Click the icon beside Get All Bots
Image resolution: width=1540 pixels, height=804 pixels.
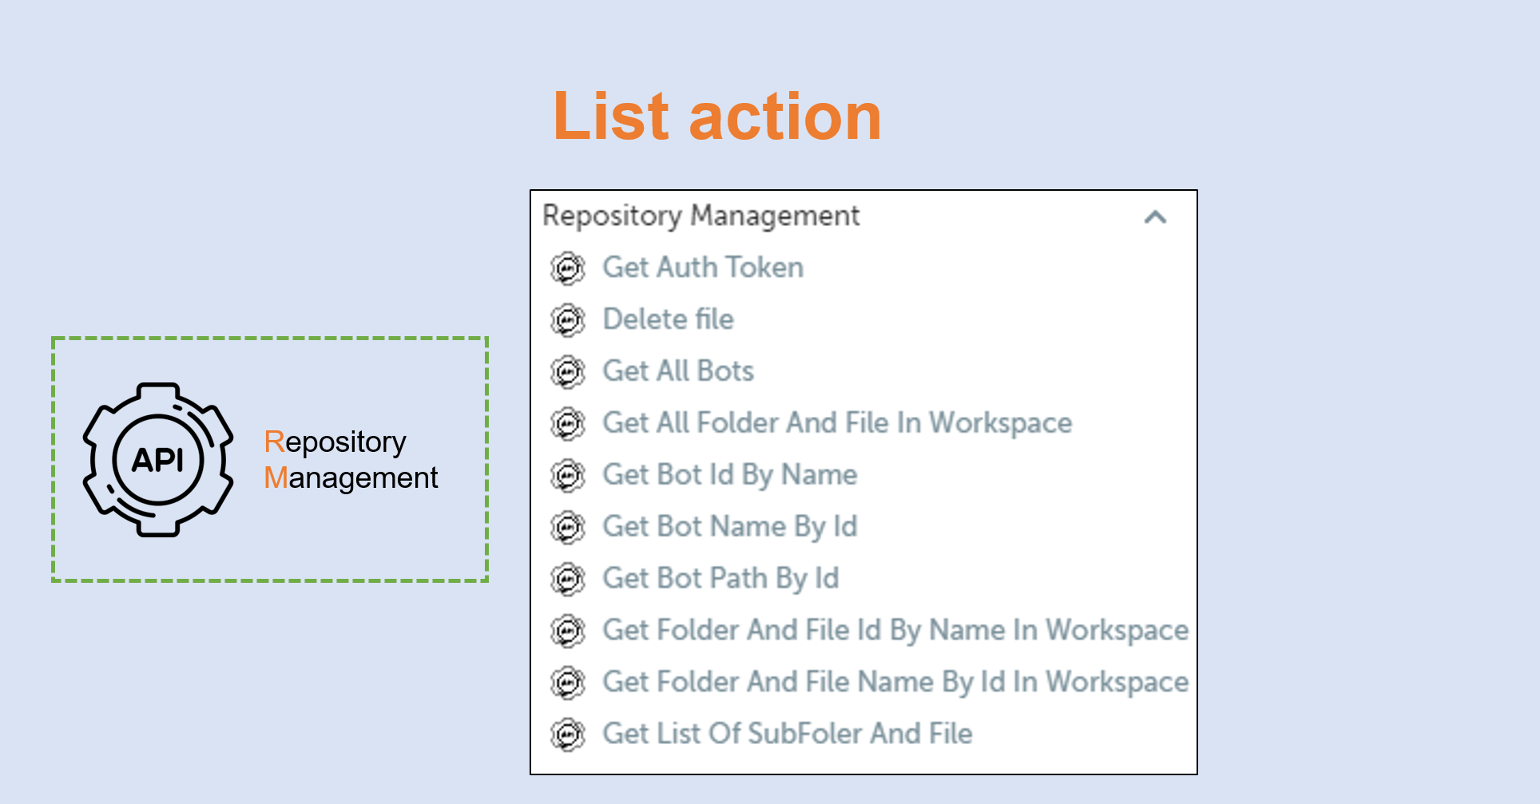tap(568, 372)
